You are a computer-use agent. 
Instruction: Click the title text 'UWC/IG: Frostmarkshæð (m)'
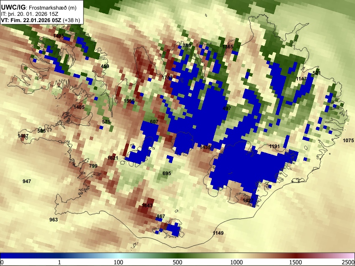(39, 8)
